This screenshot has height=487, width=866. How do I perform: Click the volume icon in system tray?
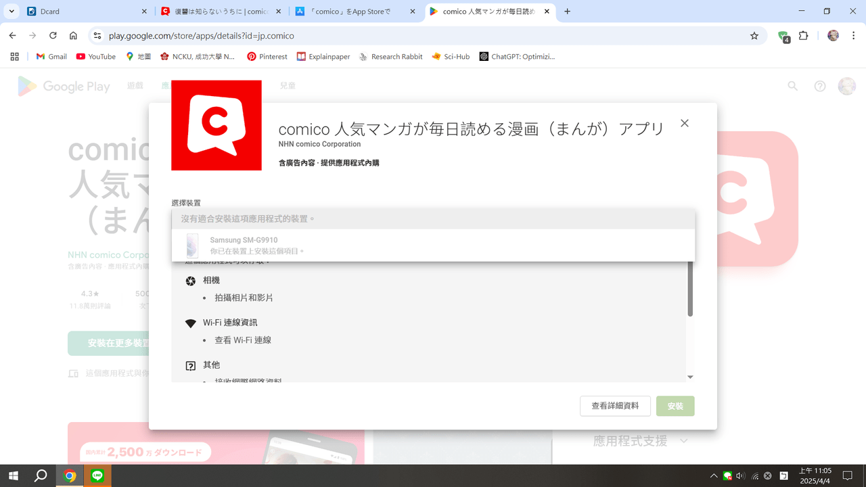(741, 476)
